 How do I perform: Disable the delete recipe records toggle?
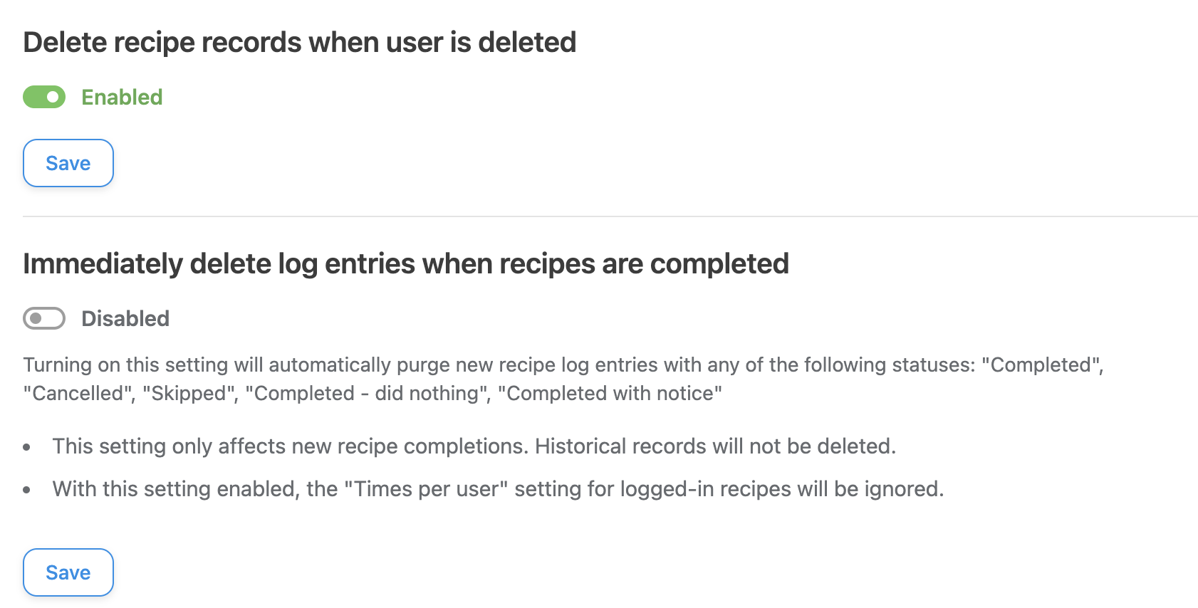tap(44, 97)
